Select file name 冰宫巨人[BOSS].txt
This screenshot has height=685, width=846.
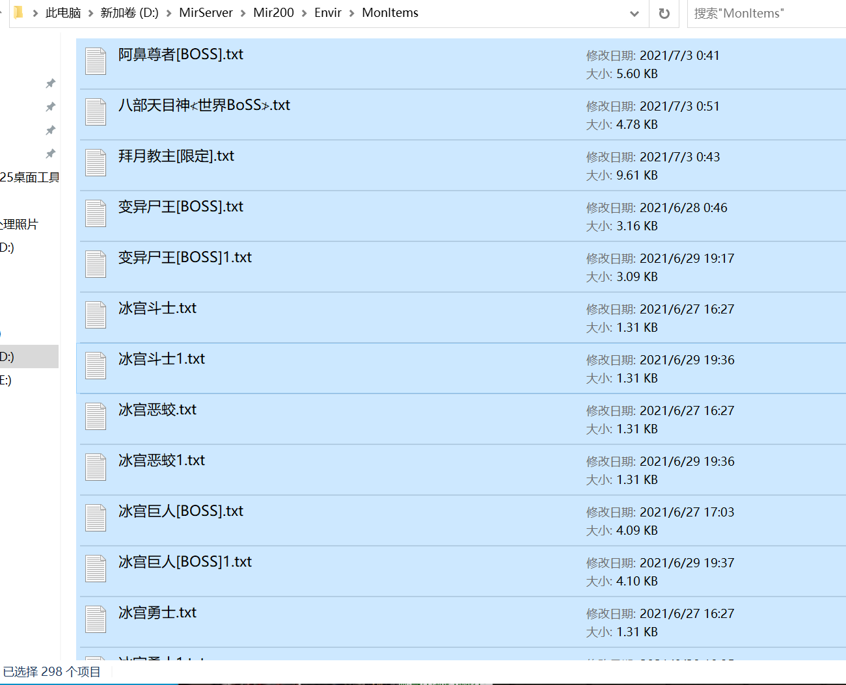(181, 511)
